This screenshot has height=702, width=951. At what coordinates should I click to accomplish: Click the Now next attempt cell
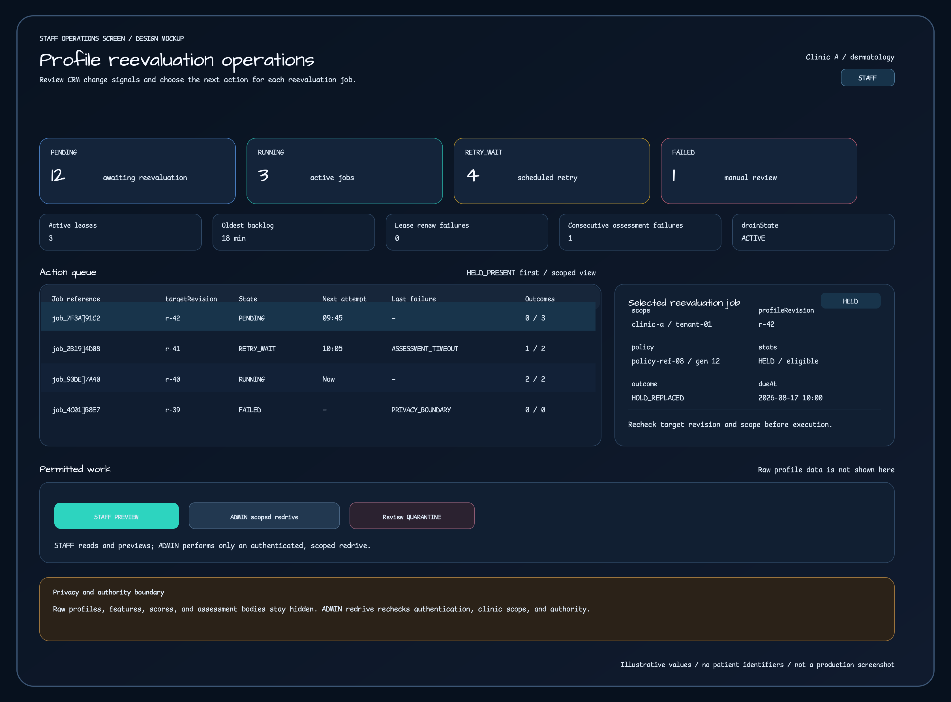[x=329, y=379]
